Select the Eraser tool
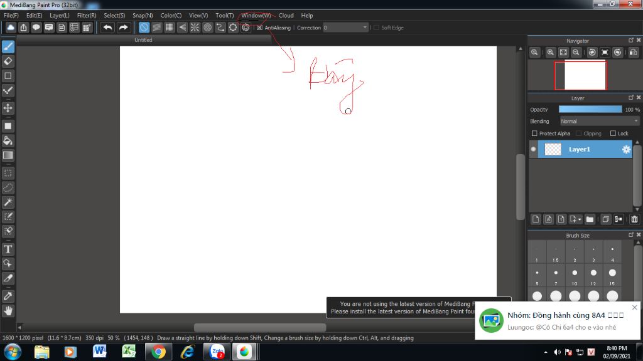The width and height of the screenshot is (643, 361). coord(8,61)
